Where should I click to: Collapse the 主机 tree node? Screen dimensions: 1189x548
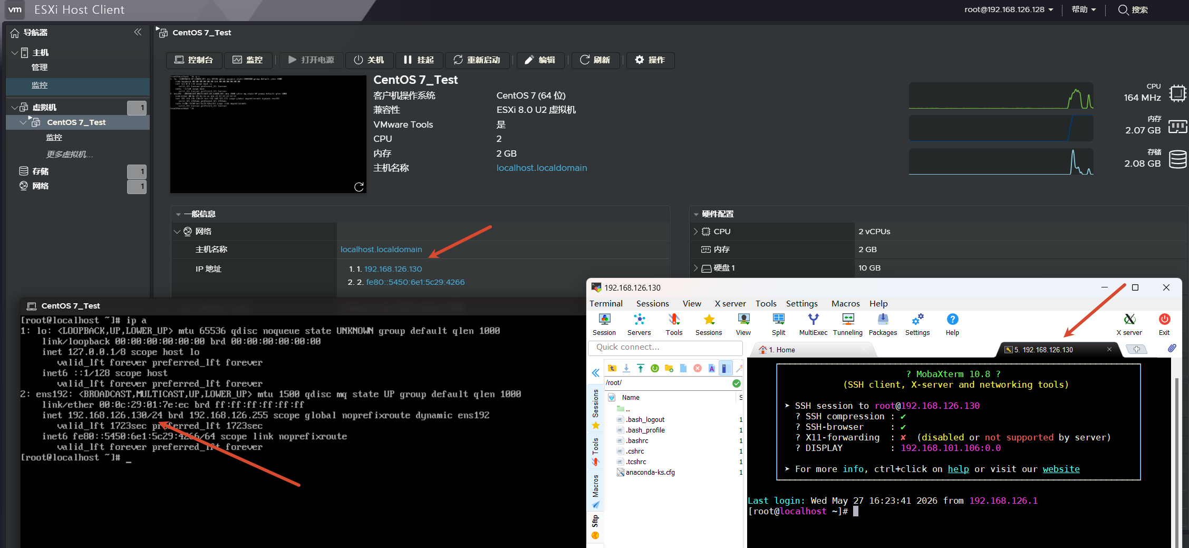point(15,53)
